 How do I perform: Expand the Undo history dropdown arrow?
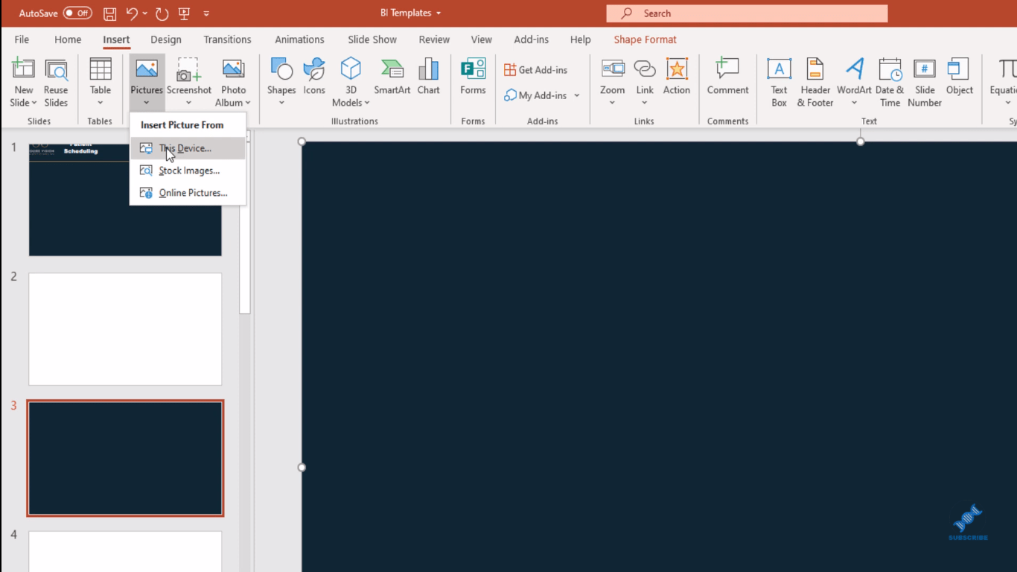pos(145,13)
